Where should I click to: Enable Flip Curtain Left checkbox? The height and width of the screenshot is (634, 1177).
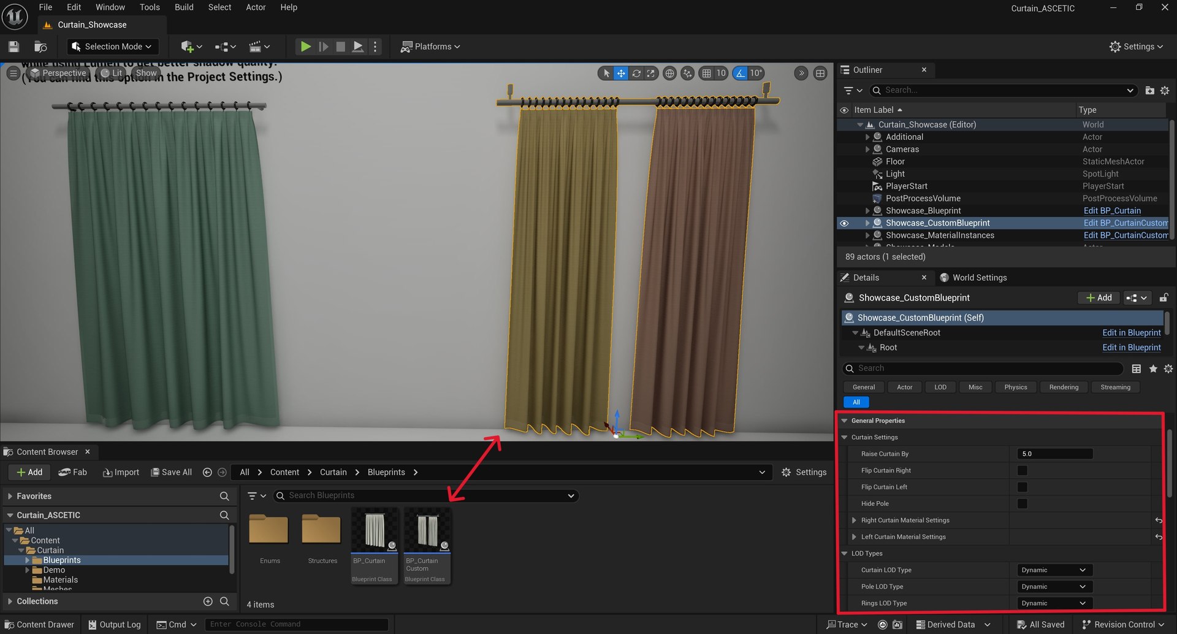tap(1022, 487)
